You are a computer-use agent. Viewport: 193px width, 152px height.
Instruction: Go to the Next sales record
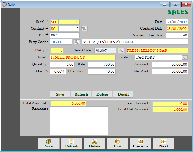[x=163, y=143]
